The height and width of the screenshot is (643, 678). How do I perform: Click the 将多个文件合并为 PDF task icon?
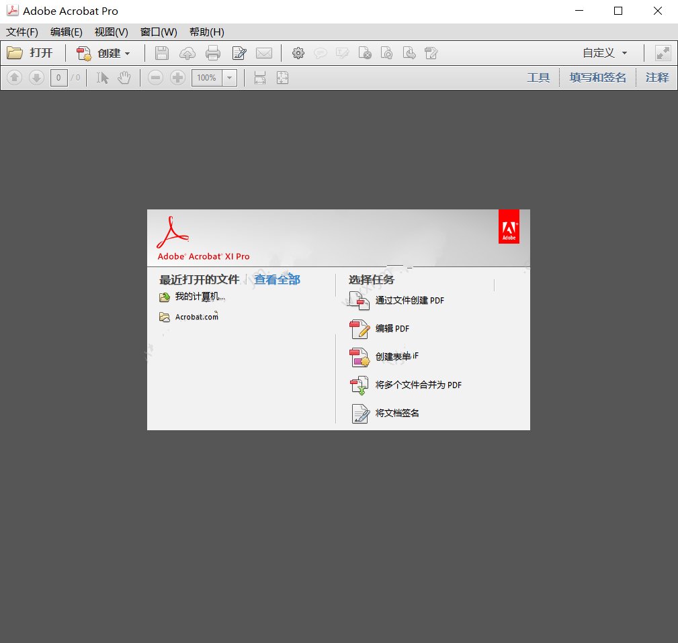[x=359, y=385]
